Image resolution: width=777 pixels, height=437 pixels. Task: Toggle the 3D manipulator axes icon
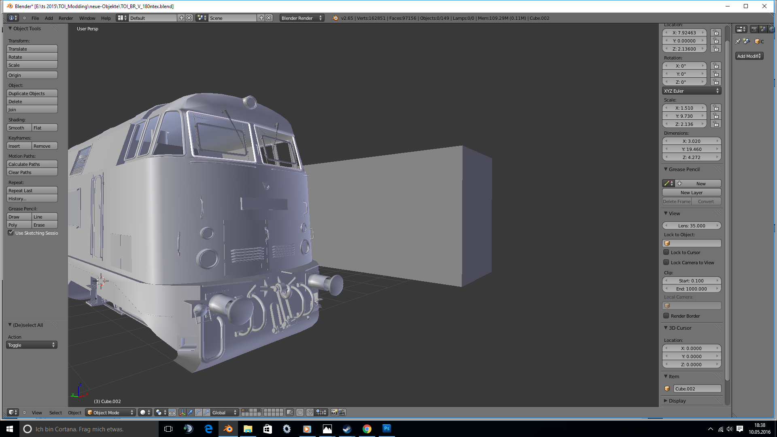point(182,412)
